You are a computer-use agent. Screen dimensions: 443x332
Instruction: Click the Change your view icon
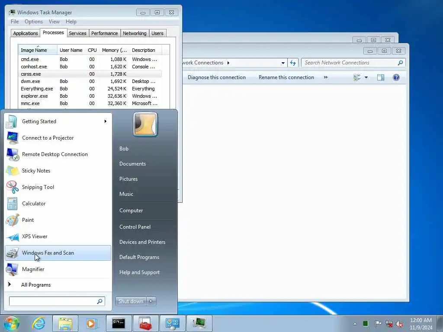click(x=357, y=77)
